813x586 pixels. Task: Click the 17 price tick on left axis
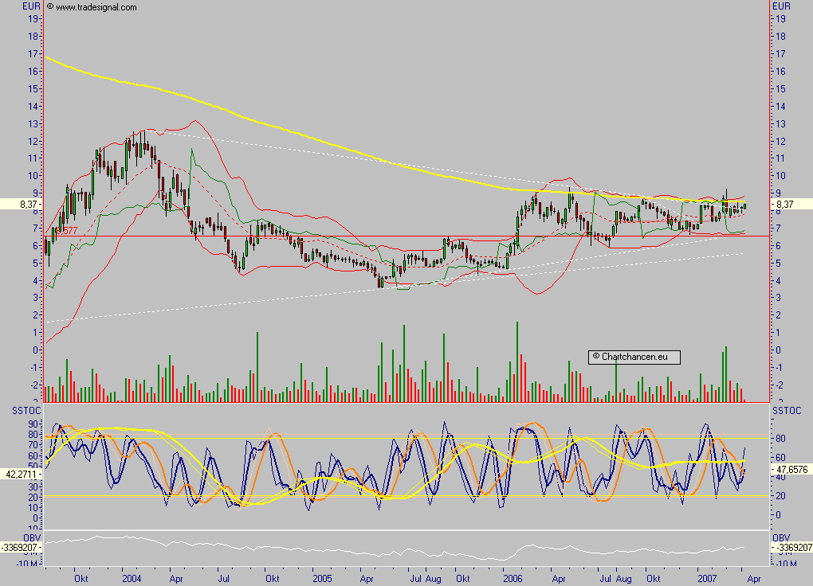[33, 54]
